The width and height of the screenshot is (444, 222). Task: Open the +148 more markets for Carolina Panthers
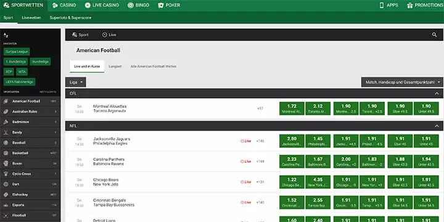tap(260, 162)
